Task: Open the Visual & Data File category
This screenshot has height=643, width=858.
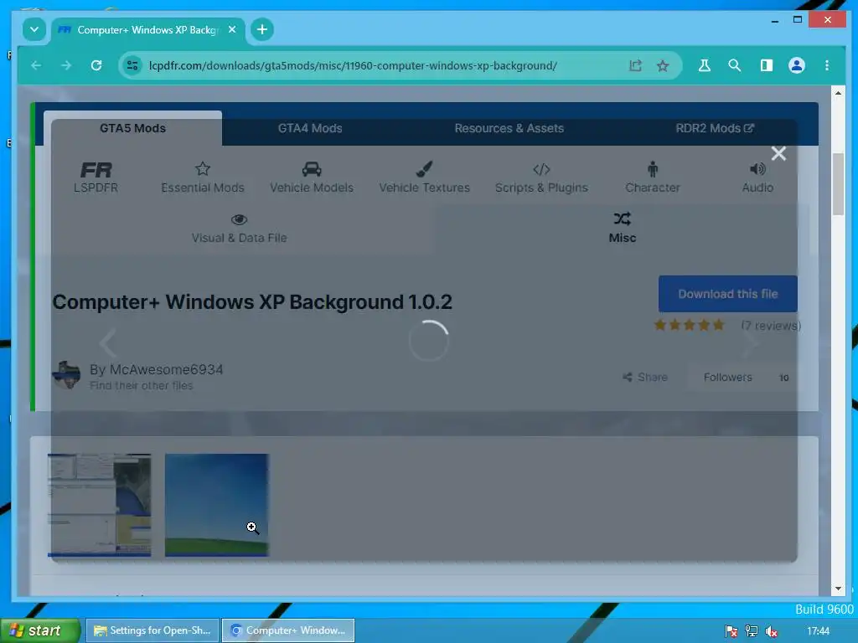Action: point(239,229)
